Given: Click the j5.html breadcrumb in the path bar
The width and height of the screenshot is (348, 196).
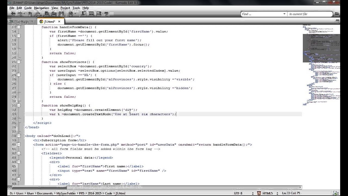Looking at the screenshot, I should tap(120, 194).
